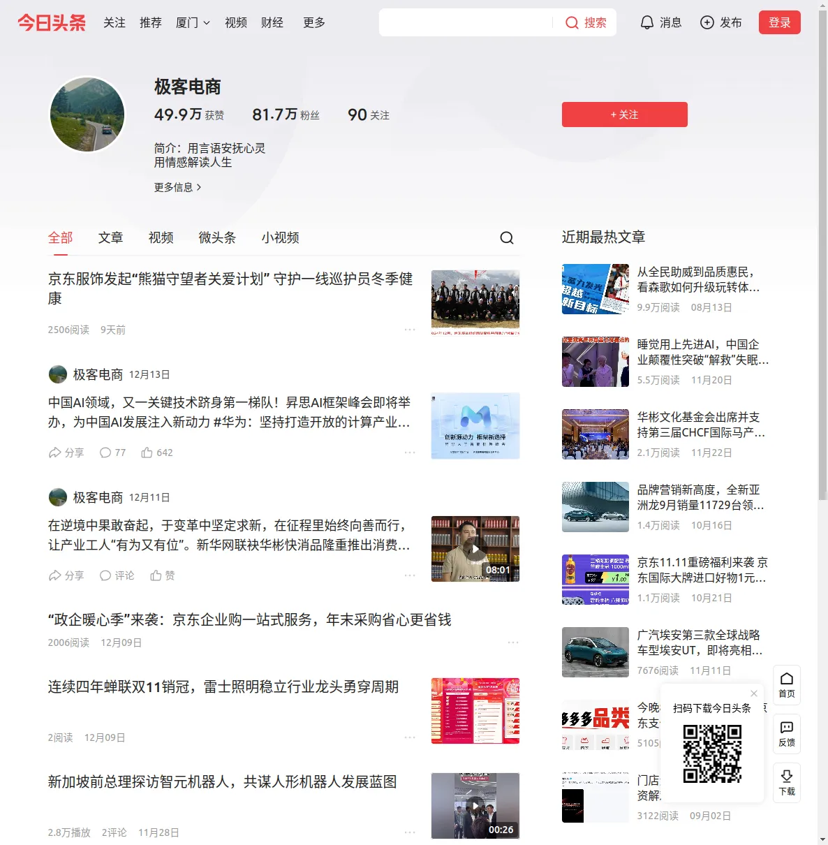
Task: Open the 今日头条 logo home link
Action: tap(52, 22)
